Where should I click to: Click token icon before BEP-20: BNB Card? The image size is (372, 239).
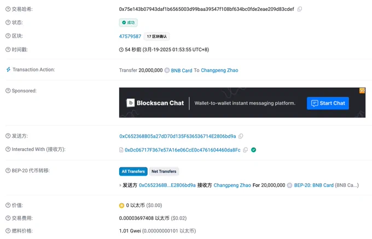point(289,185)
